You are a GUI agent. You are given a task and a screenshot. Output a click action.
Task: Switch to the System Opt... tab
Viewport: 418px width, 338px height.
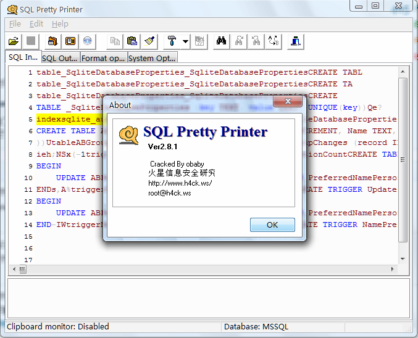[x=152, y=58]
